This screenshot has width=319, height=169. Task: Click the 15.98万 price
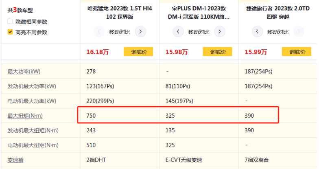click(177, 52)
